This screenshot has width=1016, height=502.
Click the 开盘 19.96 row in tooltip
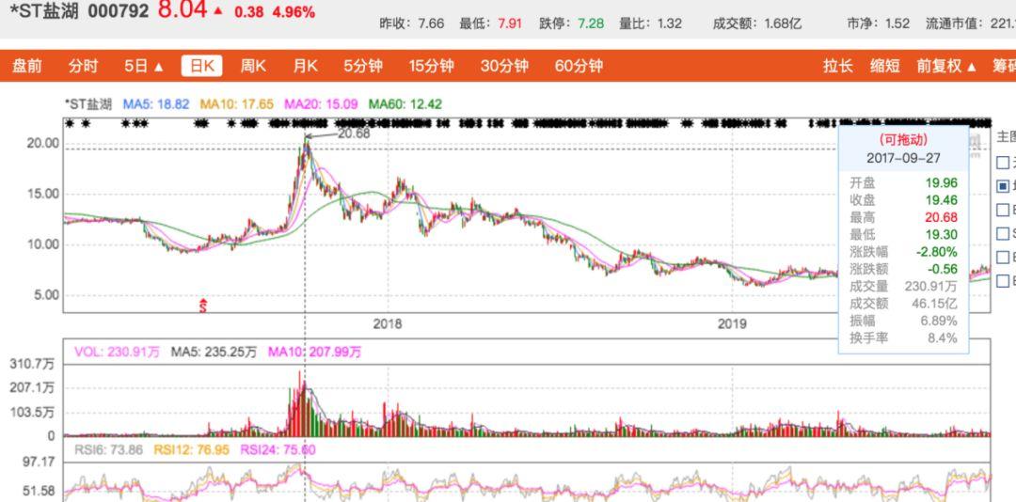(903, 182)
